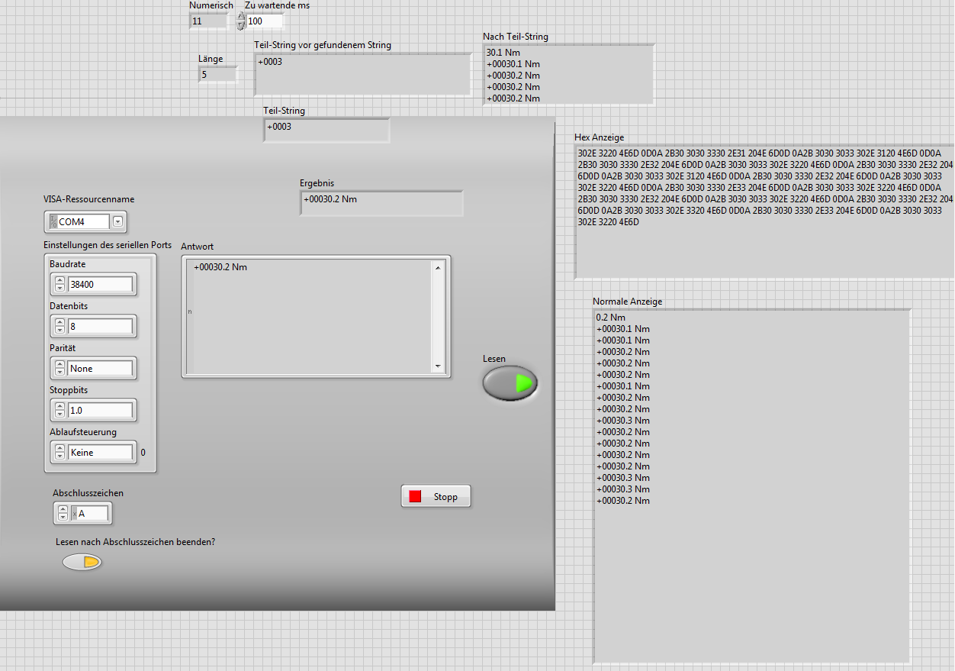955x671 pixels.
Task: Click the Numerisch indicator showing 11
Action: point(208,21)
